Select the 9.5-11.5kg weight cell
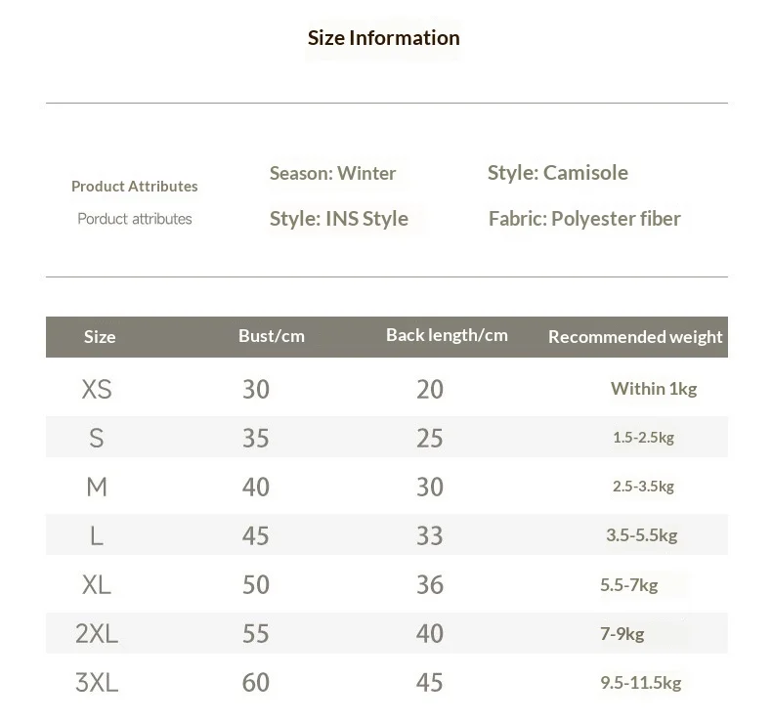772x722 pixels. (640, 682)
